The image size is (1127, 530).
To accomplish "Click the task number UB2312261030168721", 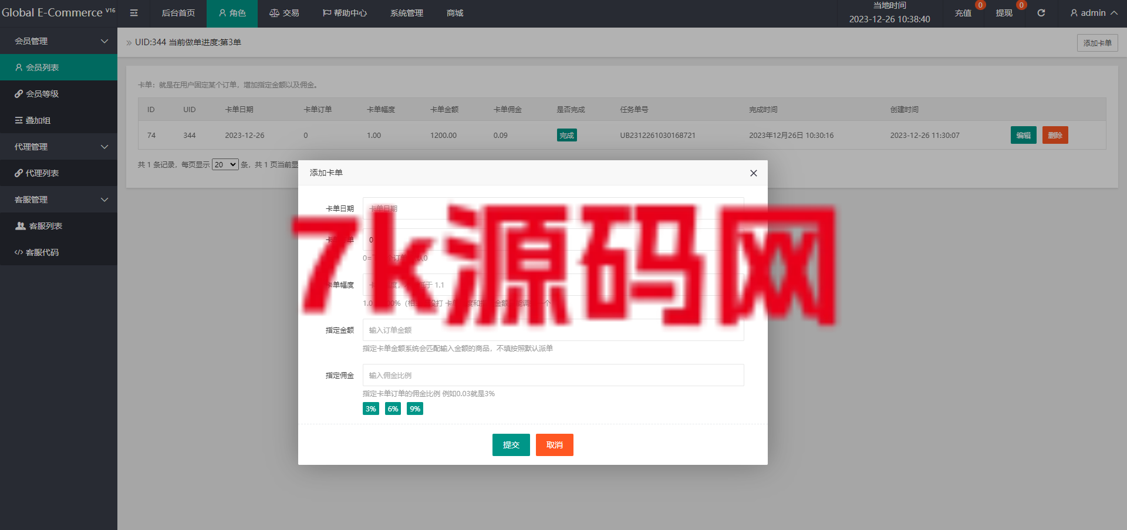I will coord(657,135).
